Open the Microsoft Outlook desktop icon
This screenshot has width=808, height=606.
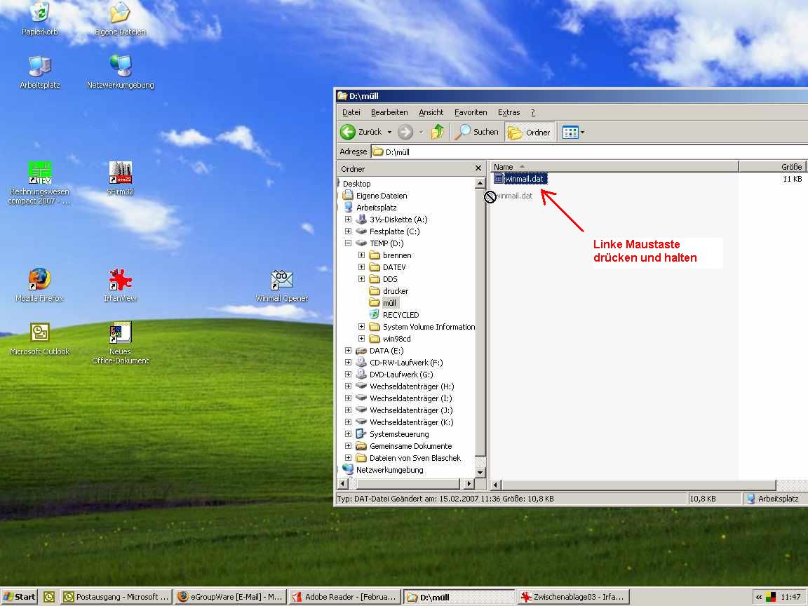[x=39, y=334]
